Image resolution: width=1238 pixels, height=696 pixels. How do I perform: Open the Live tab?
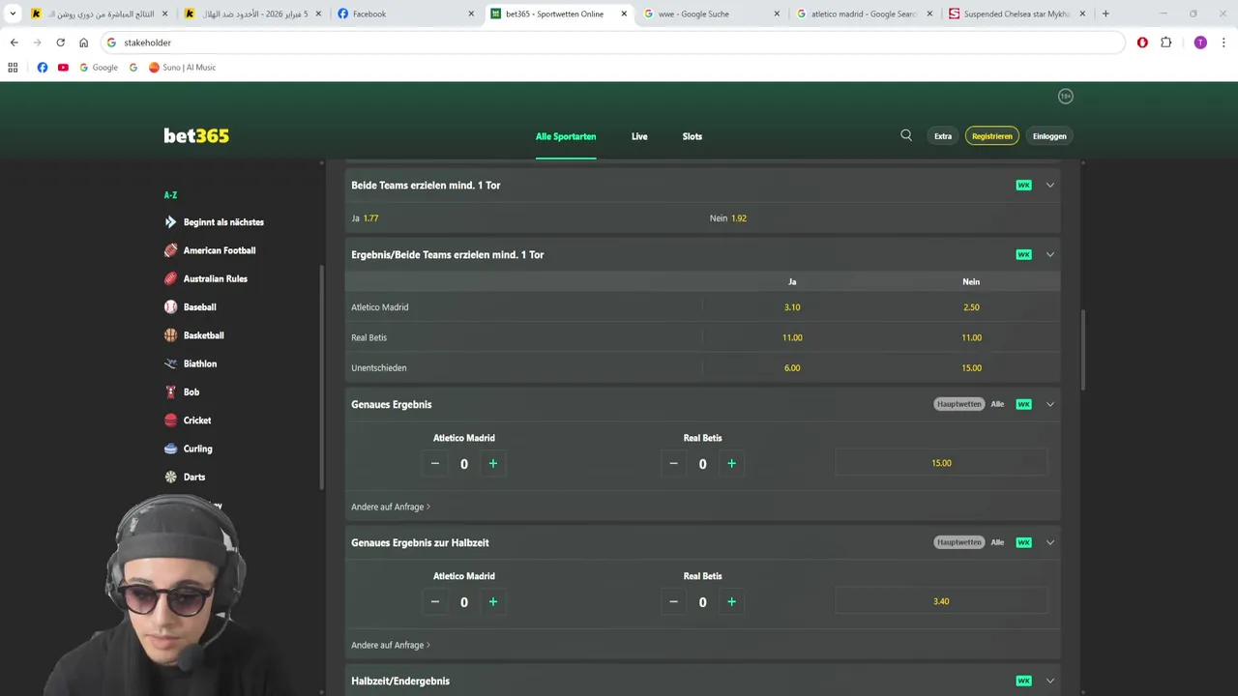click(639, 136)
